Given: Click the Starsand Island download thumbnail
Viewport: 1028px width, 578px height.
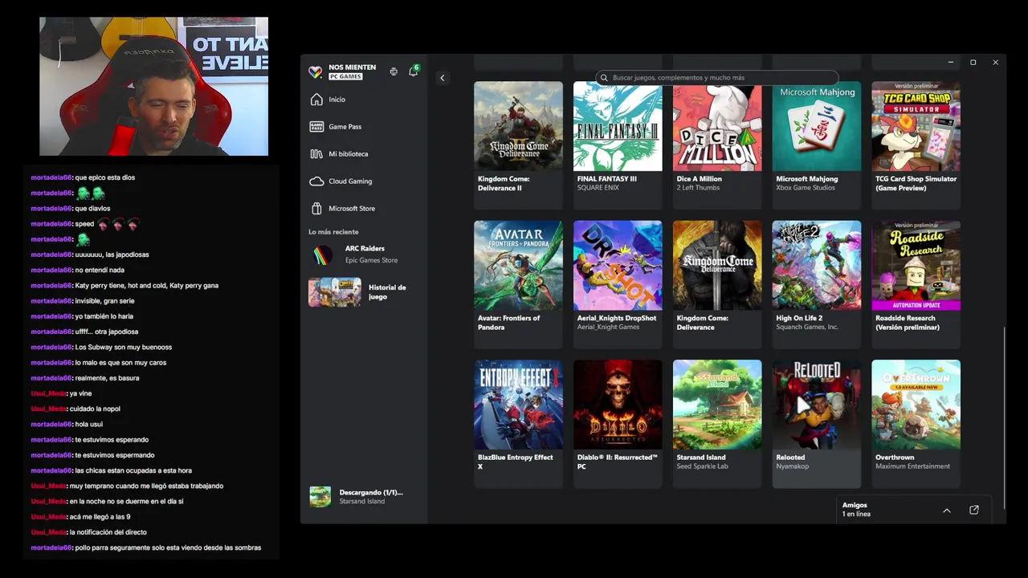Looking at the screenshot, I should [320, 496].
